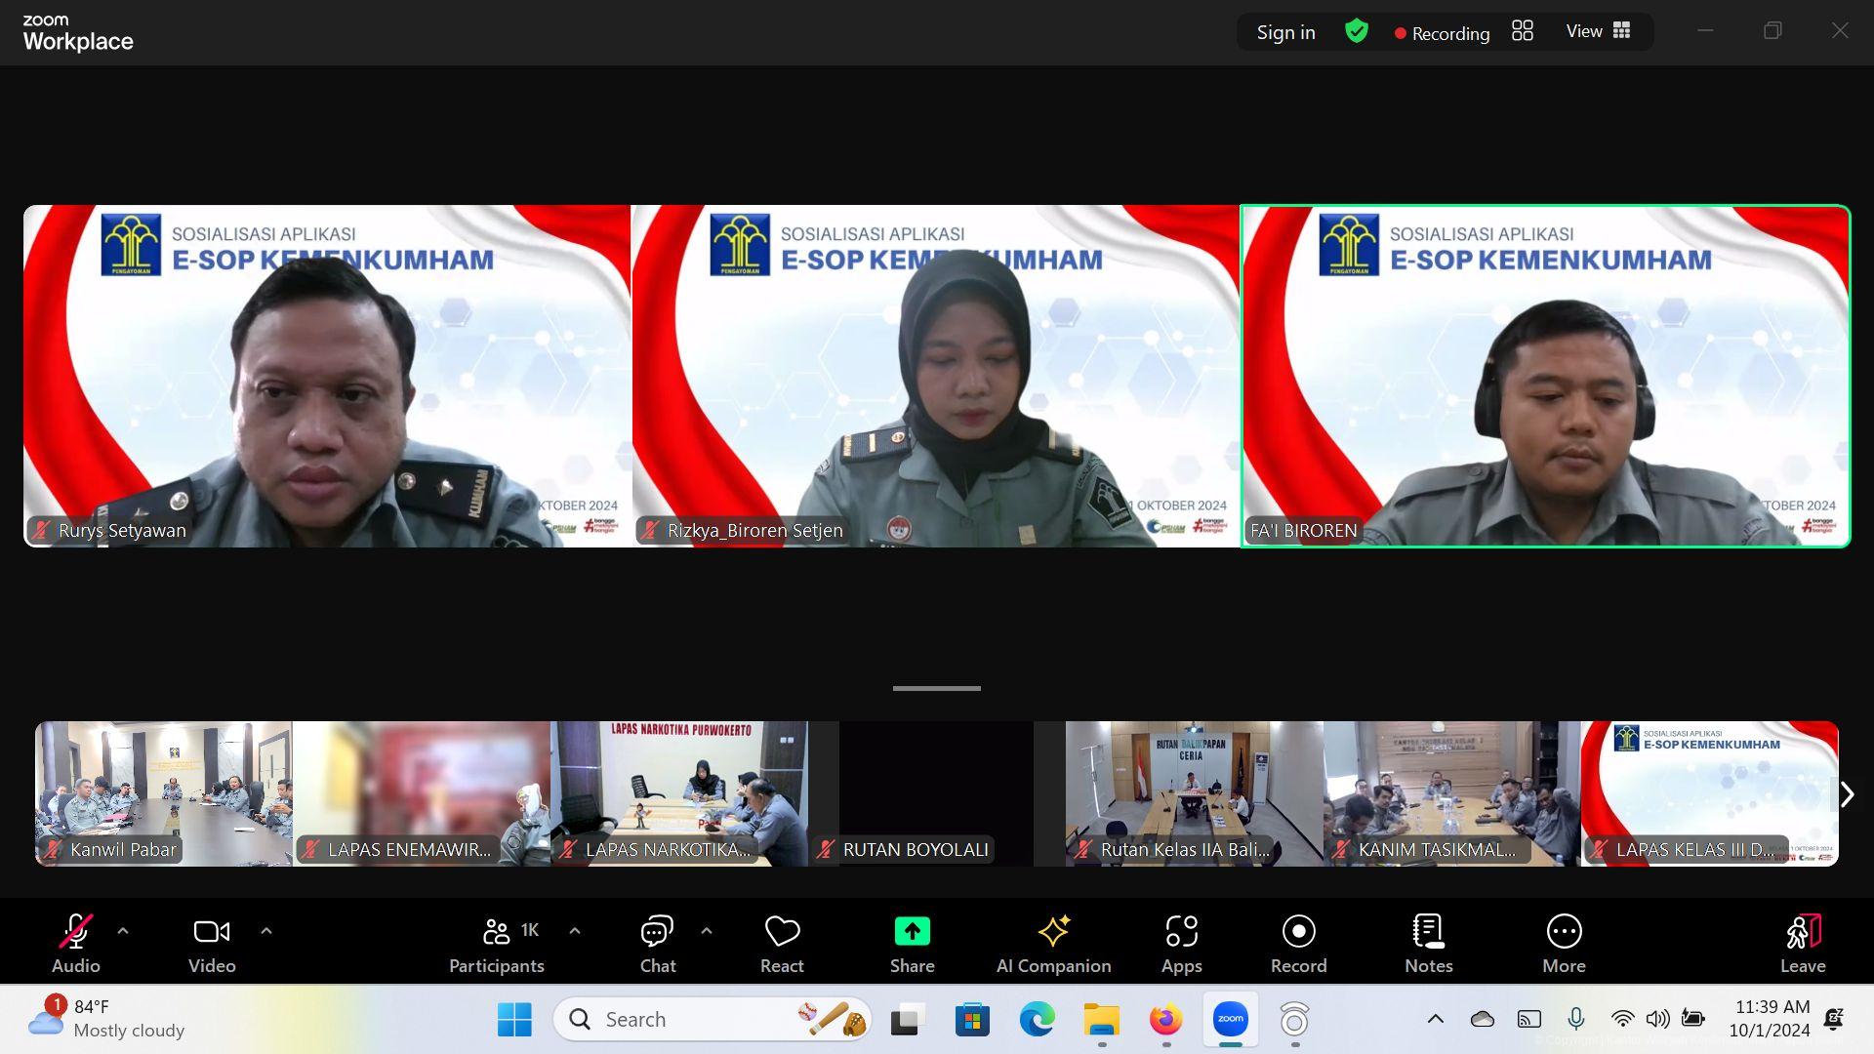Expand the Participants options caret
Image resolution: width=1874 pixels, height=1054 pixels.
coord(575,931)
